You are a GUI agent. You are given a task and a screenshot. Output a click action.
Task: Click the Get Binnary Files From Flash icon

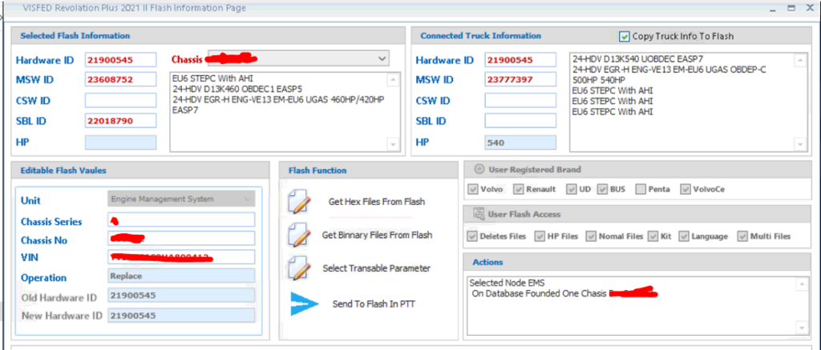point(300,235)
